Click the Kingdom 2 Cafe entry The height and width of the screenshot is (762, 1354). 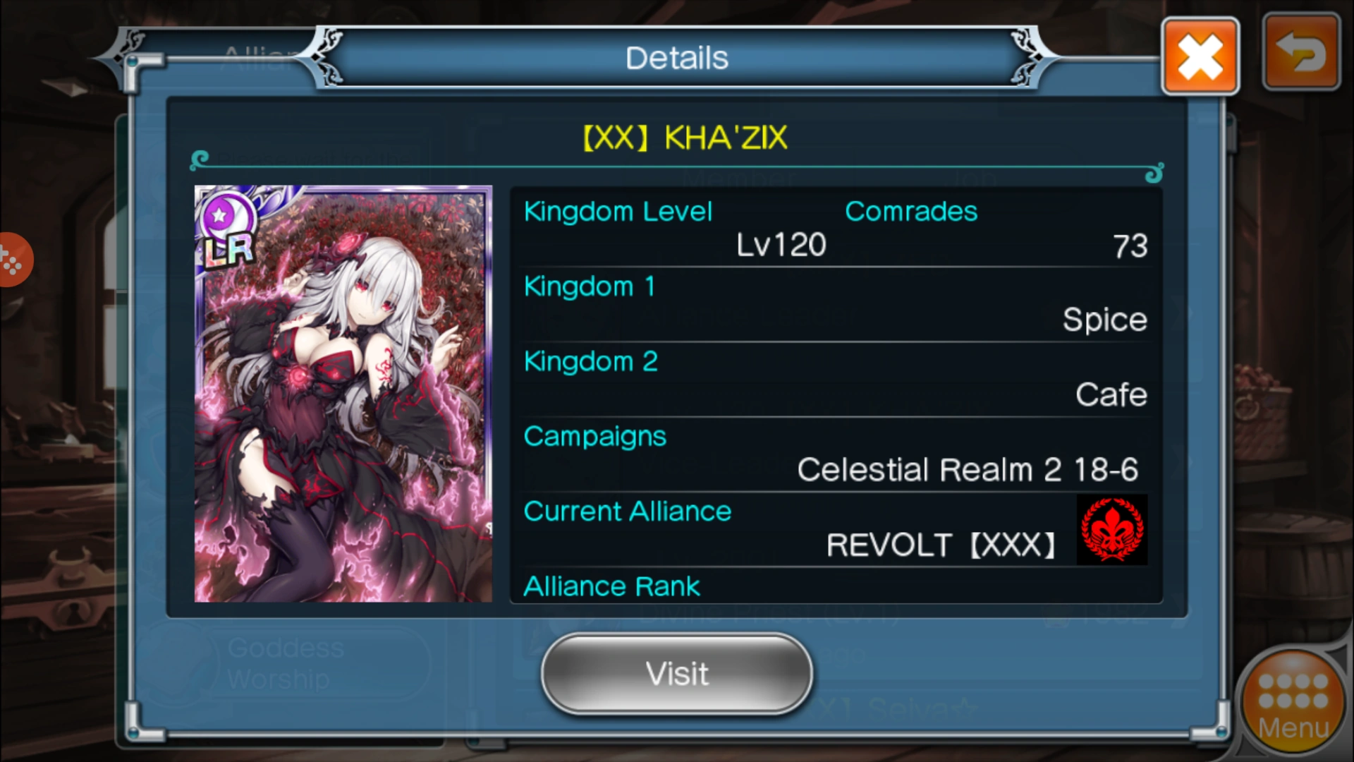835,380
